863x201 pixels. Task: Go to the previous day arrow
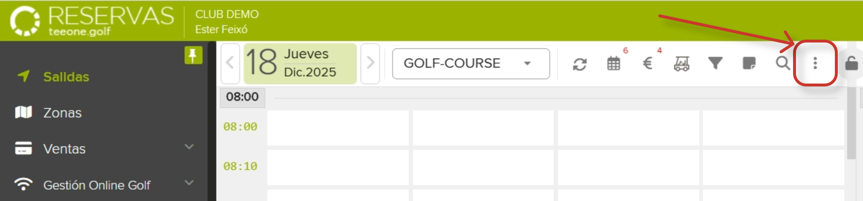tap(230, 63)
